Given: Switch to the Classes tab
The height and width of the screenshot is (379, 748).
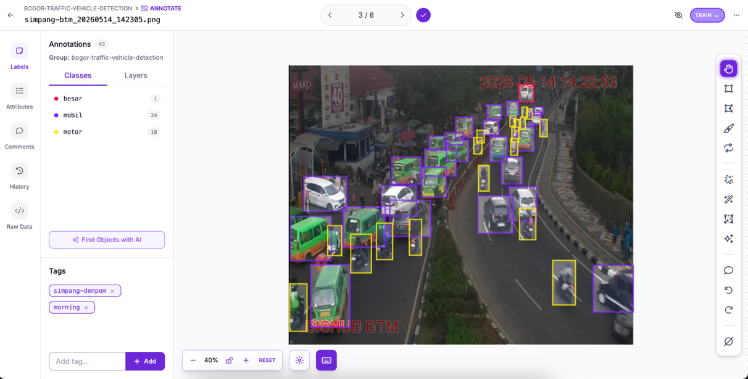Looking at the screenshot, I should click(x=78, y=75).
